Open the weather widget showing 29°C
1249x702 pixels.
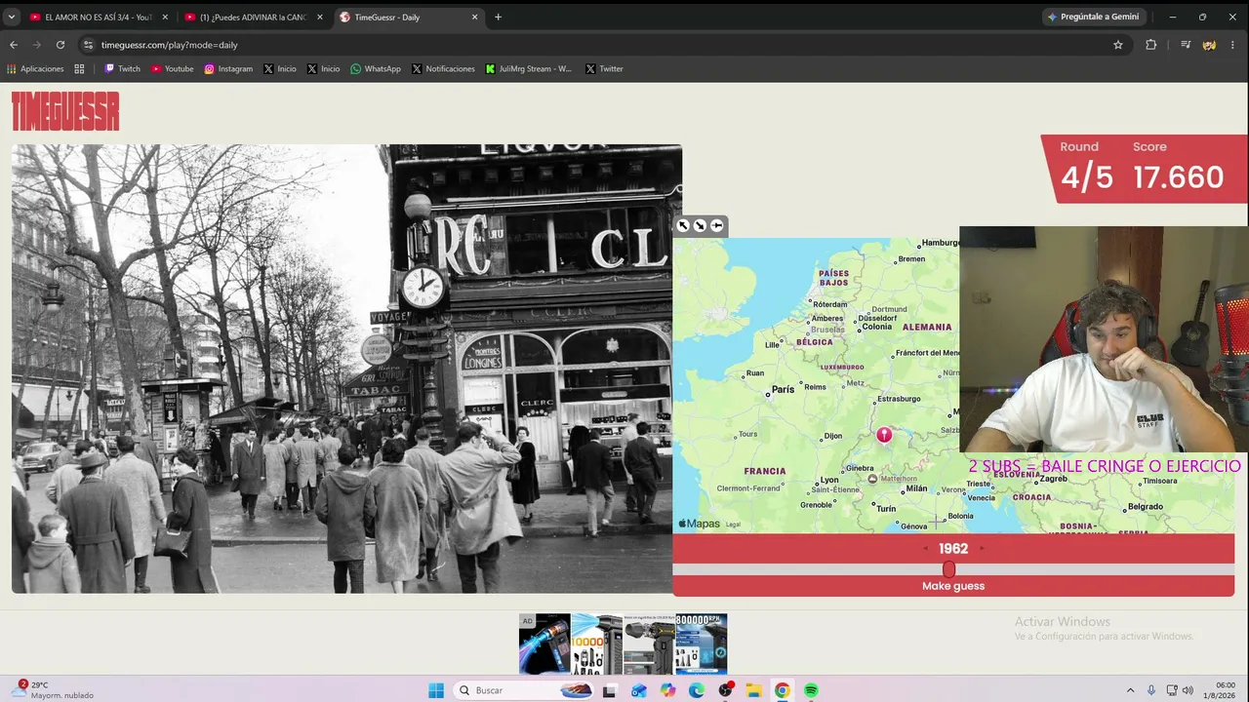coord(54,689)
